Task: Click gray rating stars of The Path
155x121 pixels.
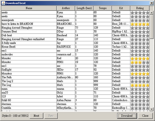Action: pos(140,77)
